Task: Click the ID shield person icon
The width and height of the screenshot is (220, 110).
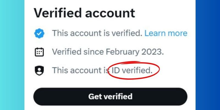Action: [39, 71]
